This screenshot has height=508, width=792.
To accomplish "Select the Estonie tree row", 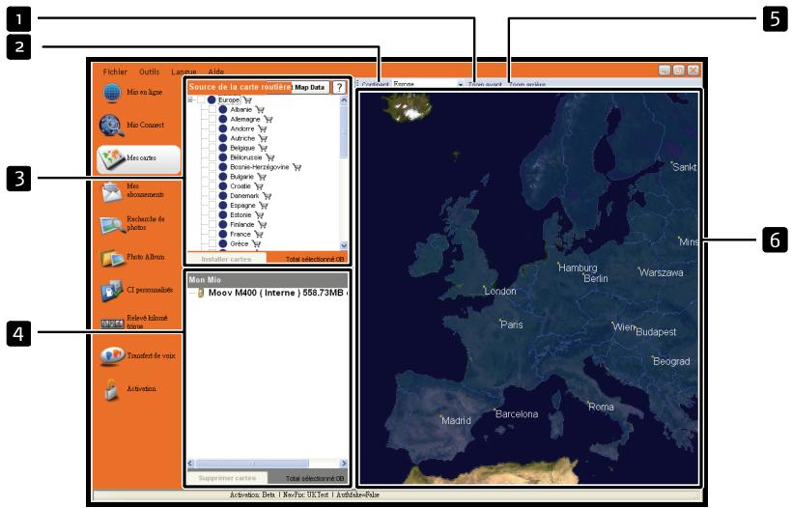I will [x=241, y=215].
